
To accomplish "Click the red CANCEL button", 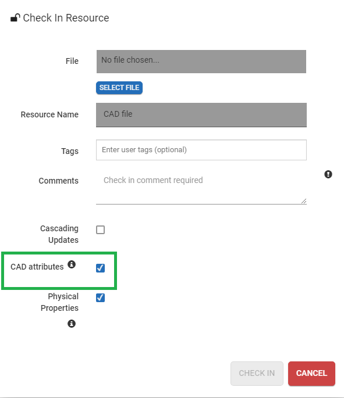I will tap(311, 374).
